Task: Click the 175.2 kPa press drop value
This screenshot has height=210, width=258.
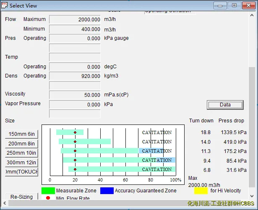Action: [x=235, y=151]
